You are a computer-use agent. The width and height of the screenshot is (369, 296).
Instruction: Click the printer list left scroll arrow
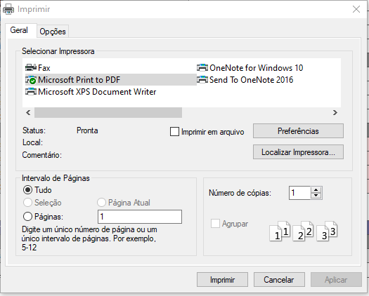point(28,113)
